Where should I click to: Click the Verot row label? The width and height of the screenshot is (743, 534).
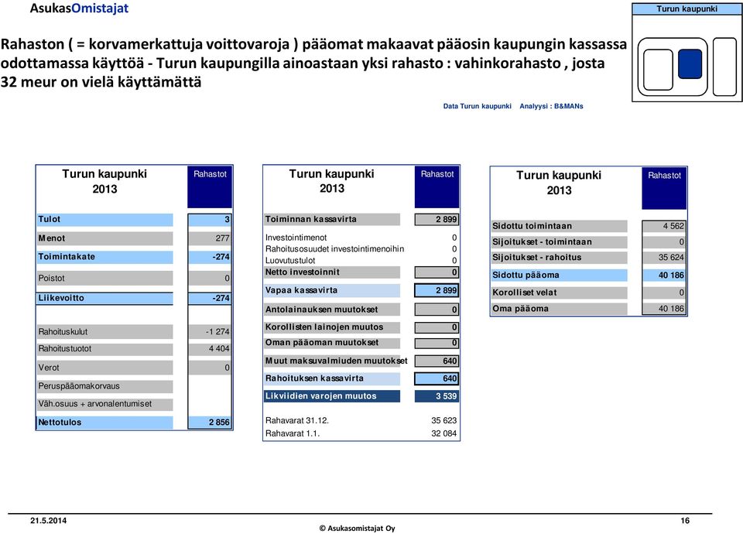point(104,368)
